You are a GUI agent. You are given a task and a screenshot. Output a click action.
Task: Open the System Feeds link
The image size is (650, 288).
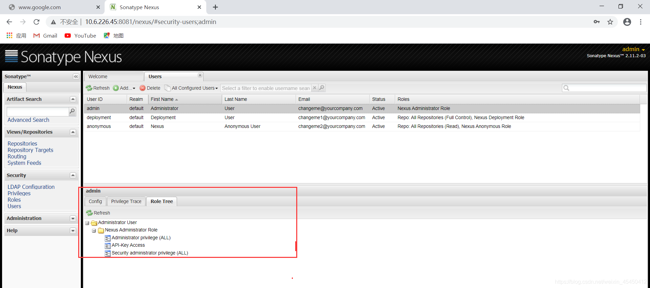pos(24,163)
